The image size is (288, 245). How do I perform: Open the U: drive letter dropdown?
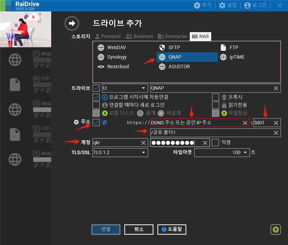click(125, 88)
